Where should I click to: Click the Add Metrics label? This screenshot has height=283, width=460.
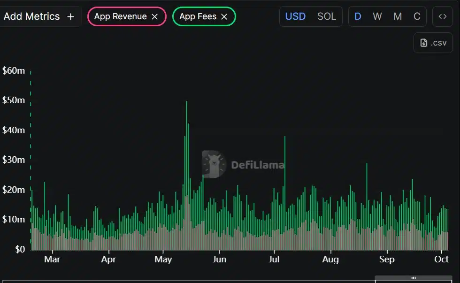pos(31,16)
